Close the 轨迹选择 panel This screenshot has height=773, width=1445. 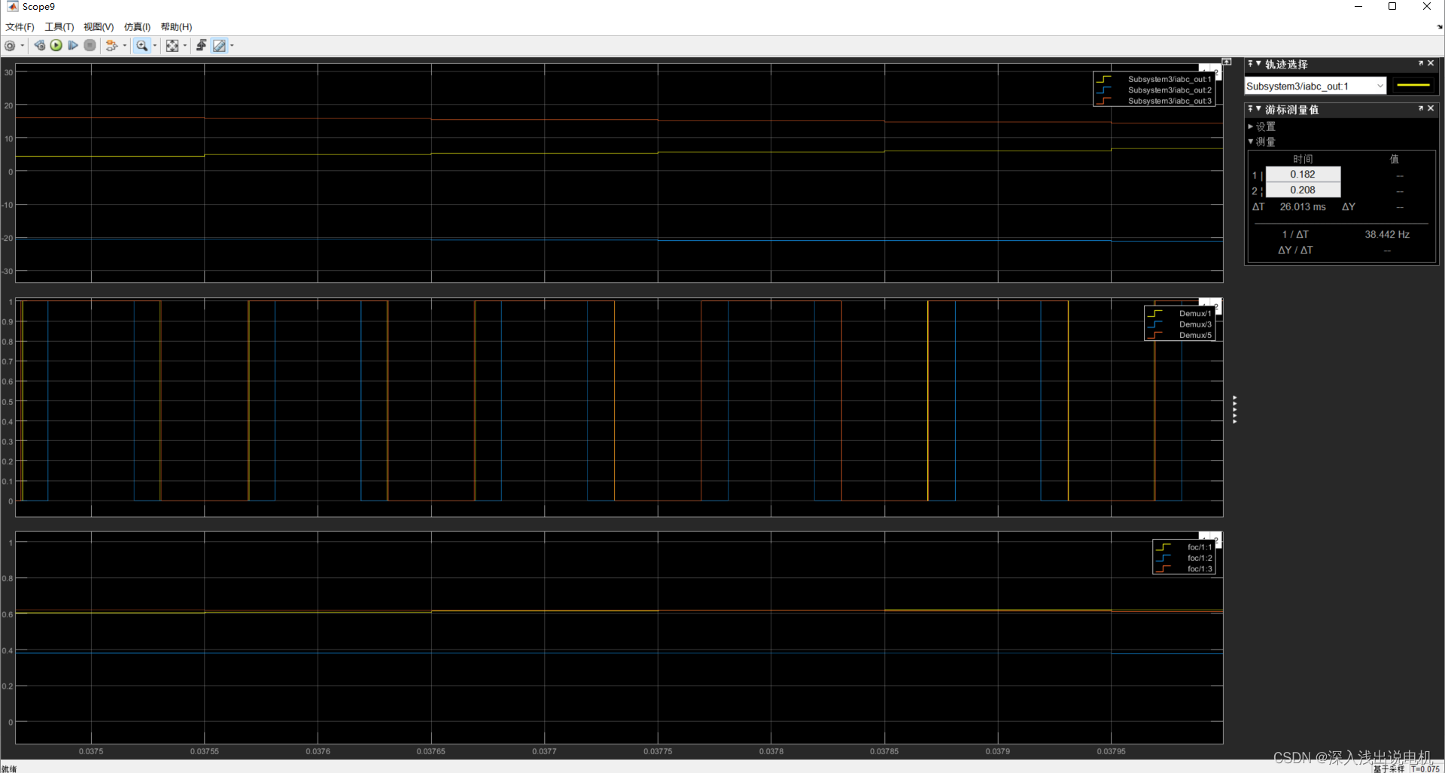(1431, 63)
